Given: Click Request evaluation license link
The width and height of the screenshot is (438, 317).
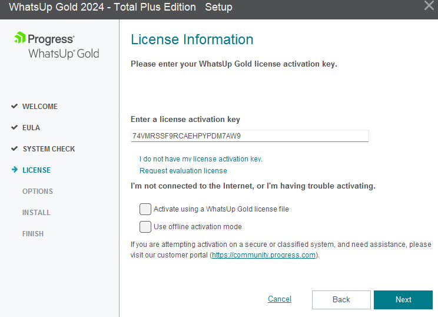Looking at the screenshot, I should tap(183, 171).
